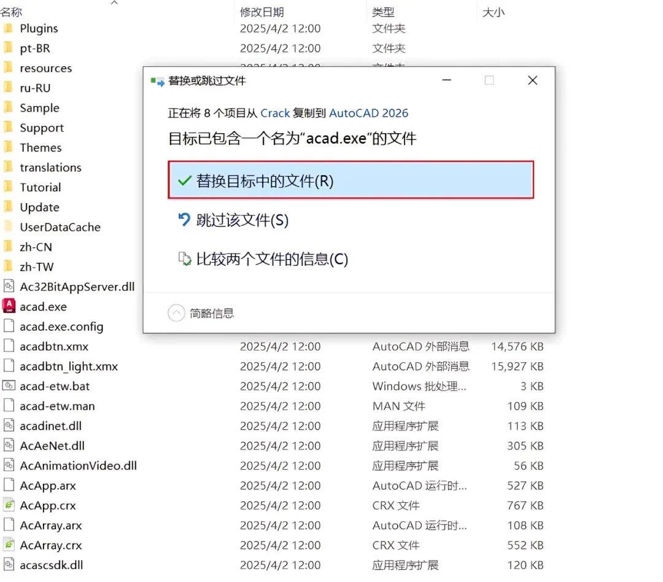Select the translations folder icon

click(9, 167)
